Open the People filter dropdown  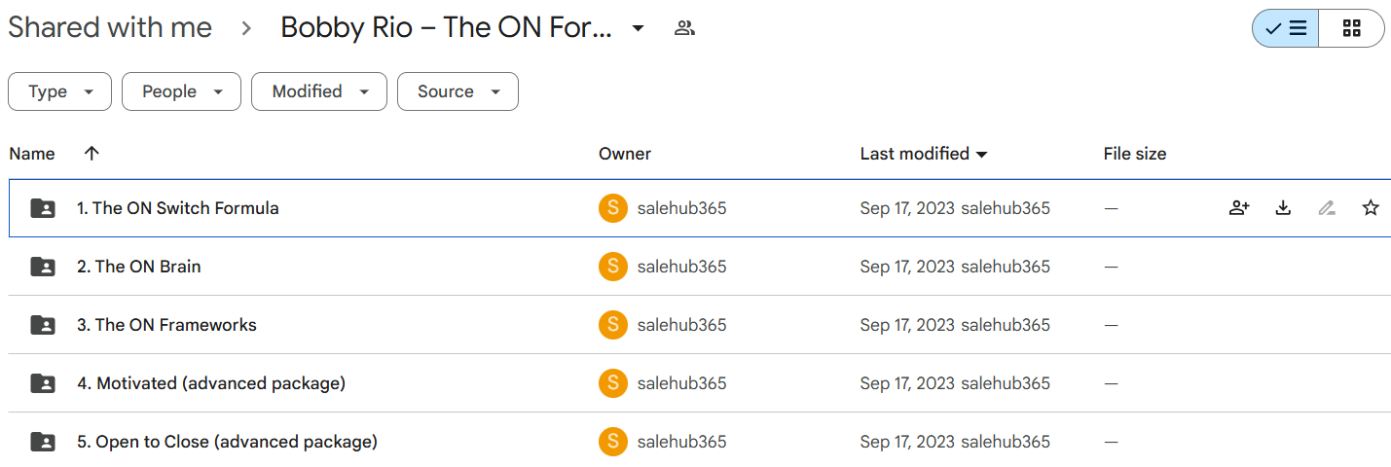[x=181, y=91]
